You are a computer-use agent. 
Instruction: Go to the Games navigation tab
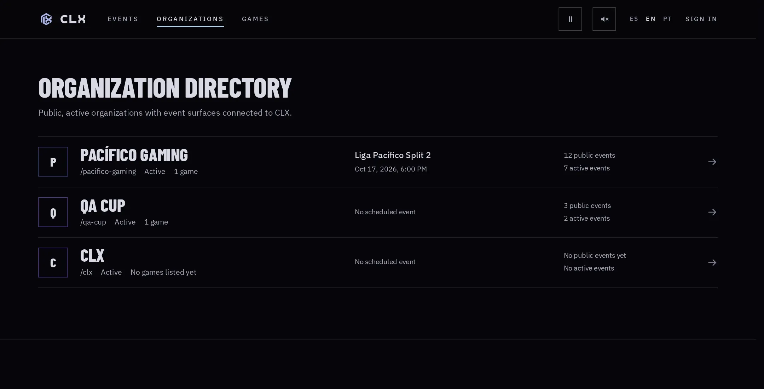coord(255,19)
